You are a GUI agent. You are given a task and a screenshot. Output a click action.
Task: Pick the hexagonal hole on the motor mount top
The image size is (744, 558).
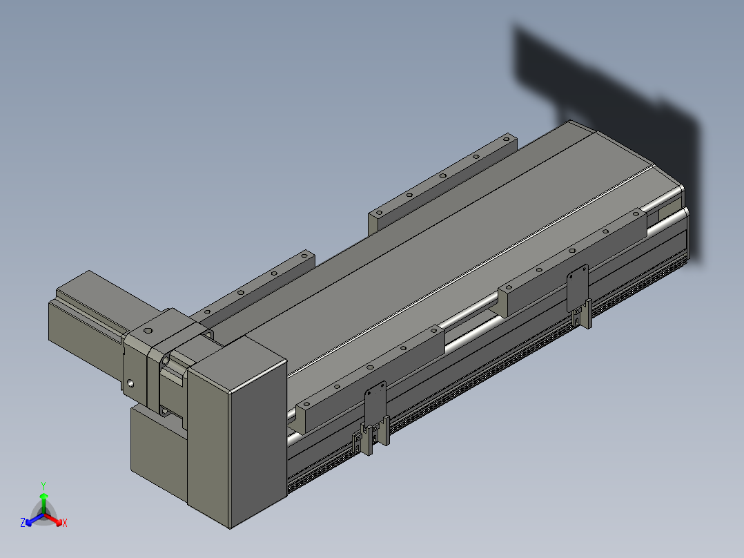click(x=148, y=331)
